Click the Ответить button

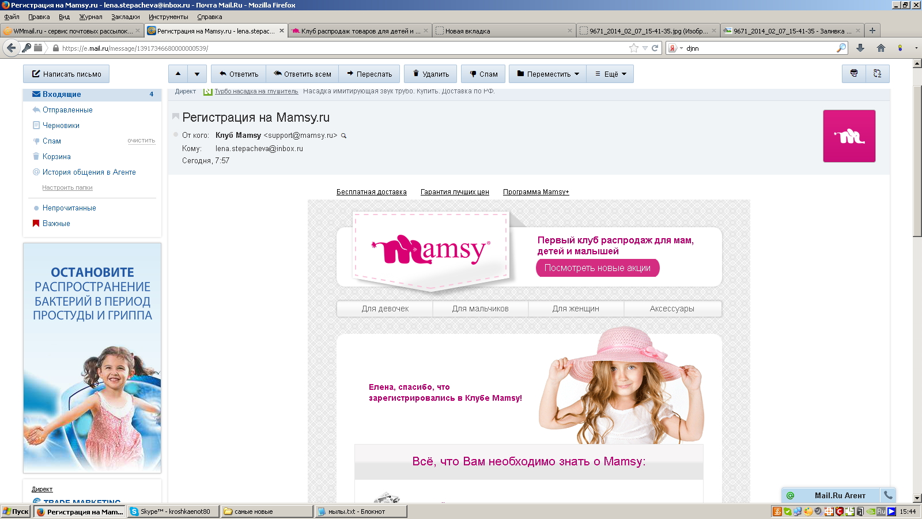coord(239,74)
